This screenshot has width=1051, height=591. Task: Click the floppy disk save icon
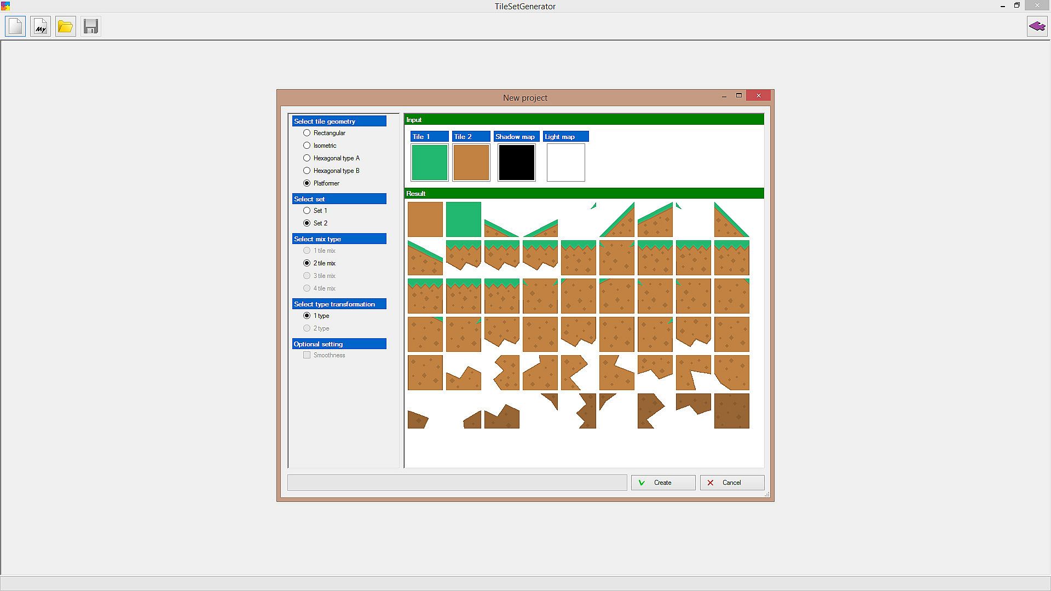point(91,26)
